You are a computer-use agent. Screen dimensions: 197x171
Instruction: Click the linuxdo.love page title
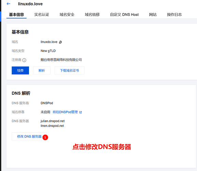click(30, 4)
